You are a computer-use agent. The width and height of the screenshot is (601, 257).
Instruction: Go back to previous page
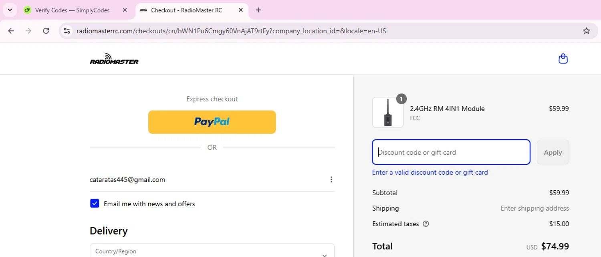[x=11, y=31]
